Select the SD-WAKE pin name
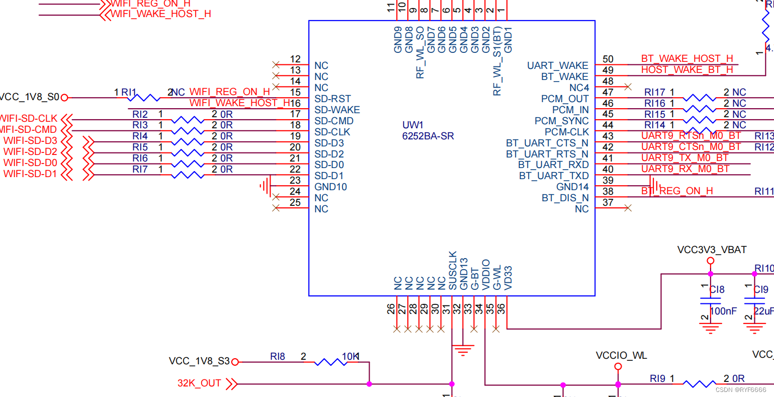 pyautogui.click(x=337, y=110)
